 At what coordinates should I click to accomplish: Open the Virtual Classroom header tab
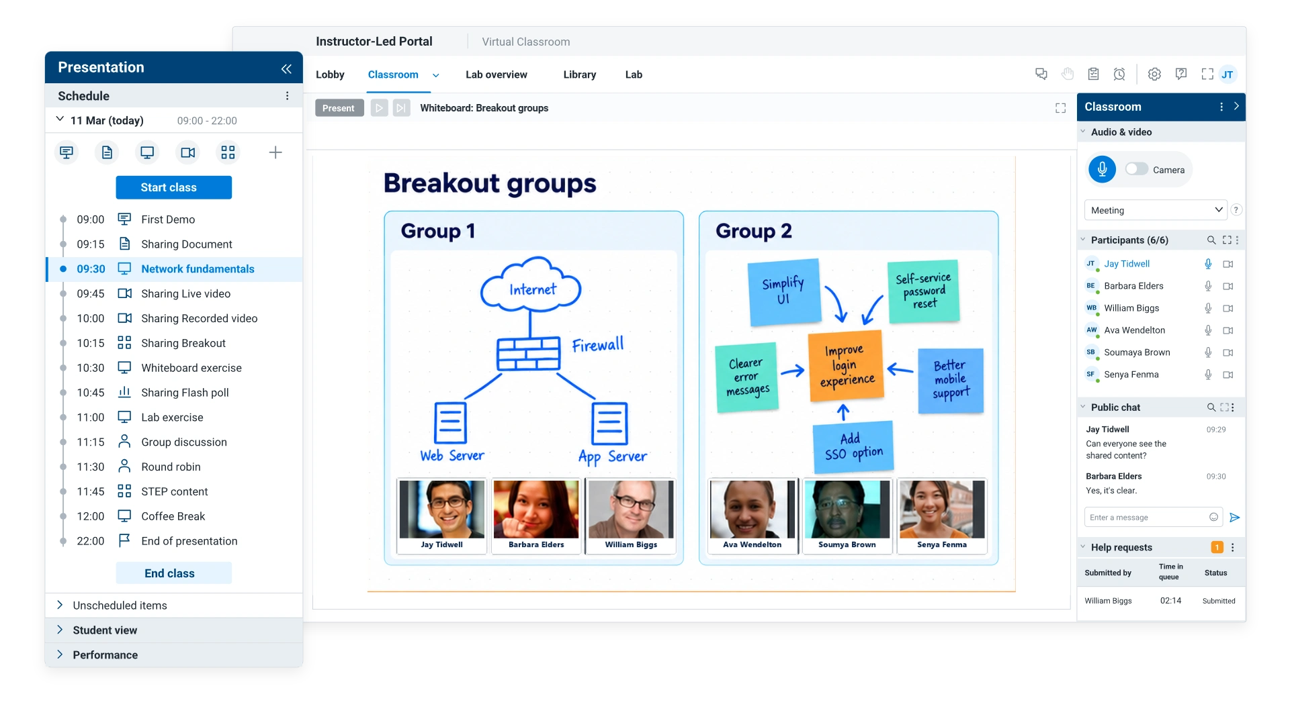526,42
